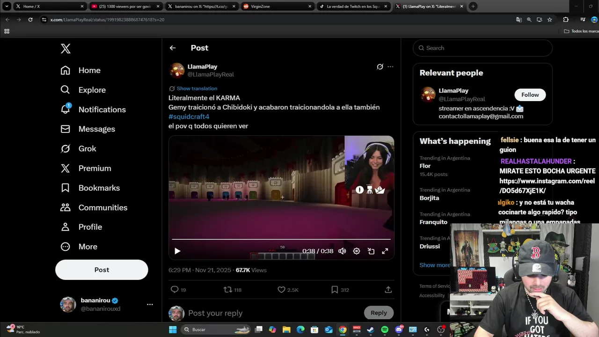Mute the video volume
599x337 pixels.
342,251
